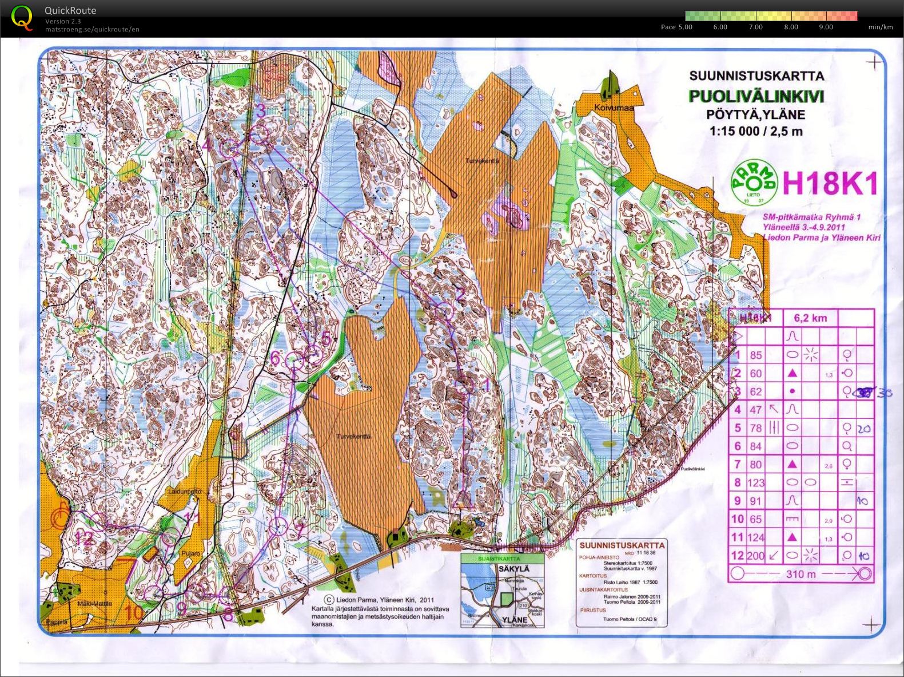904x677 pixels.
Task: Click the fence symbol in row 10
Action: [x=793, y=519]
